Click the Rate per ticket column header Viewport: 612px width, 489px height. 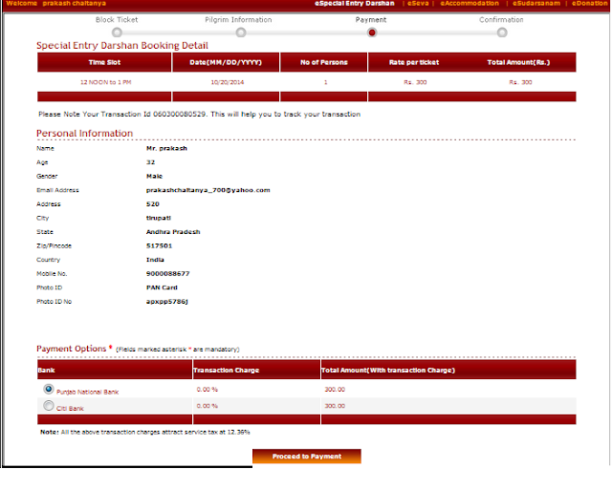pos(414,62)
